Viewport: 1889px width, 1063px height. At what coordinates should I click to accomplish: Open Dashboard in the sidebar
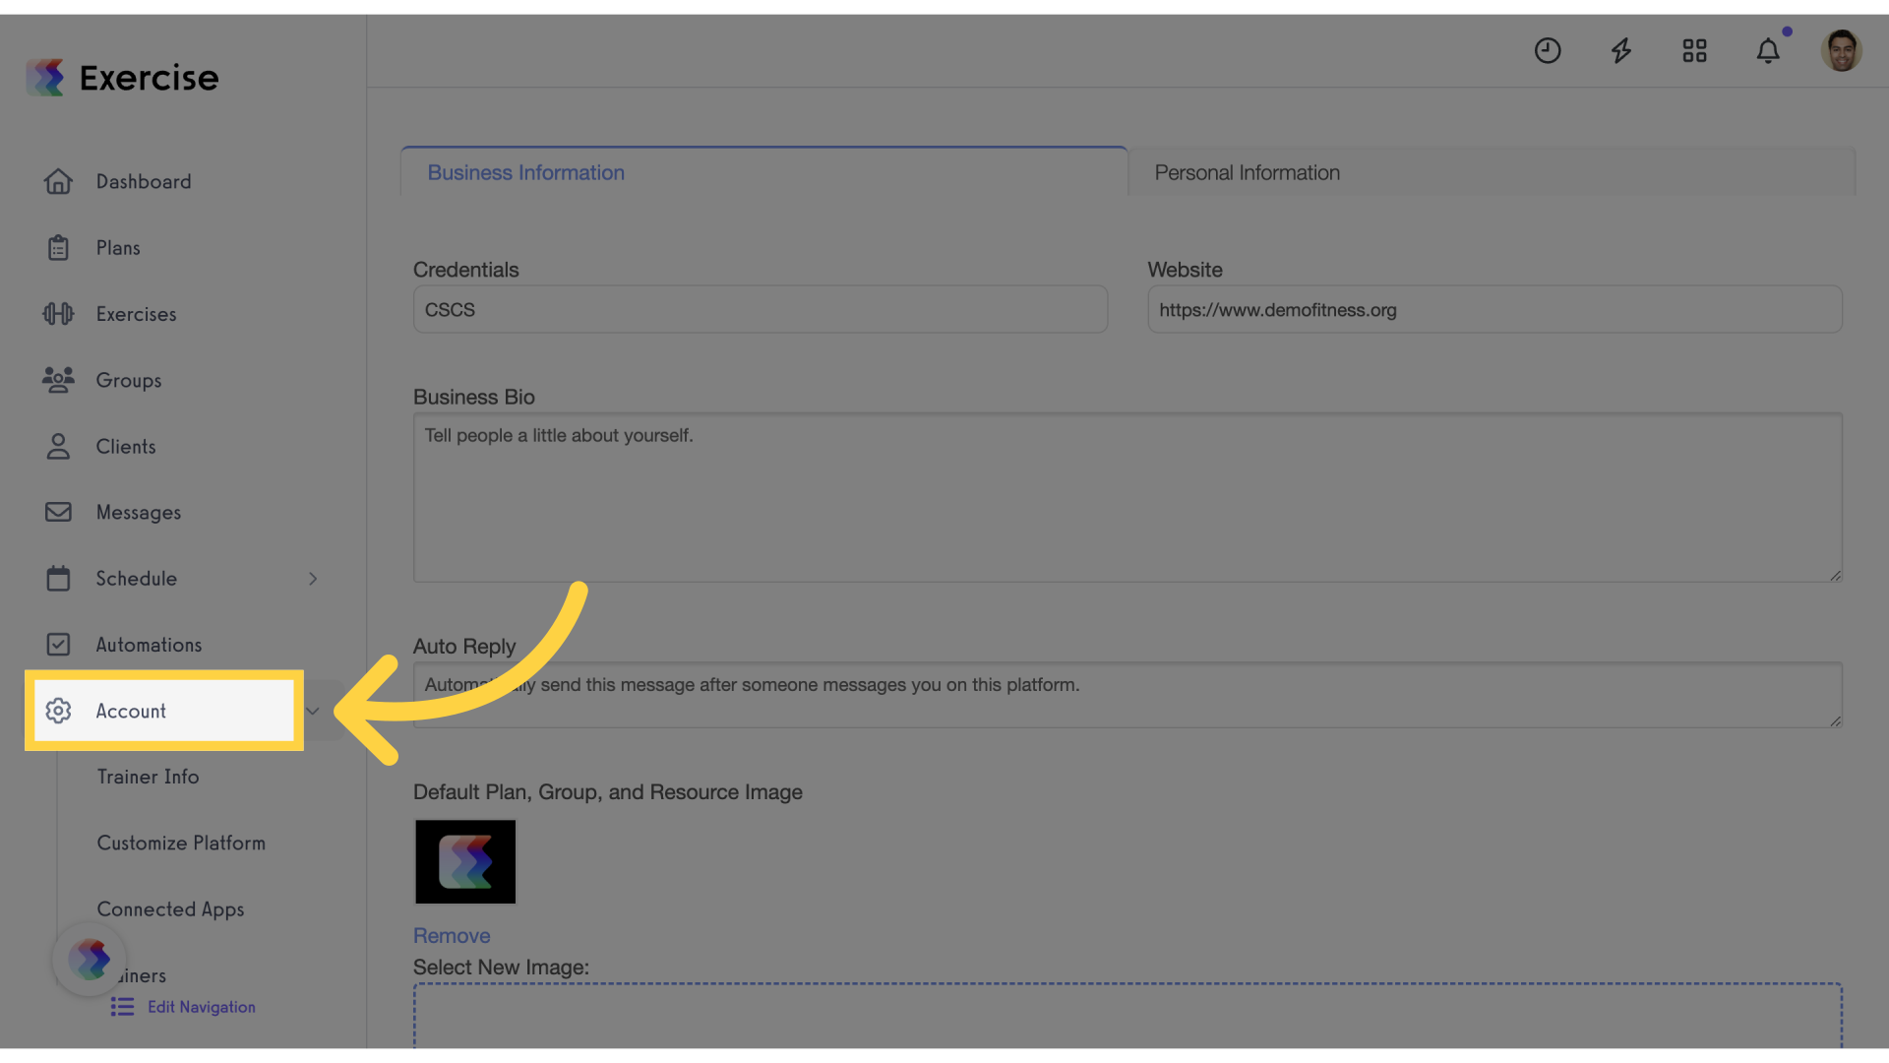(144, 181)
